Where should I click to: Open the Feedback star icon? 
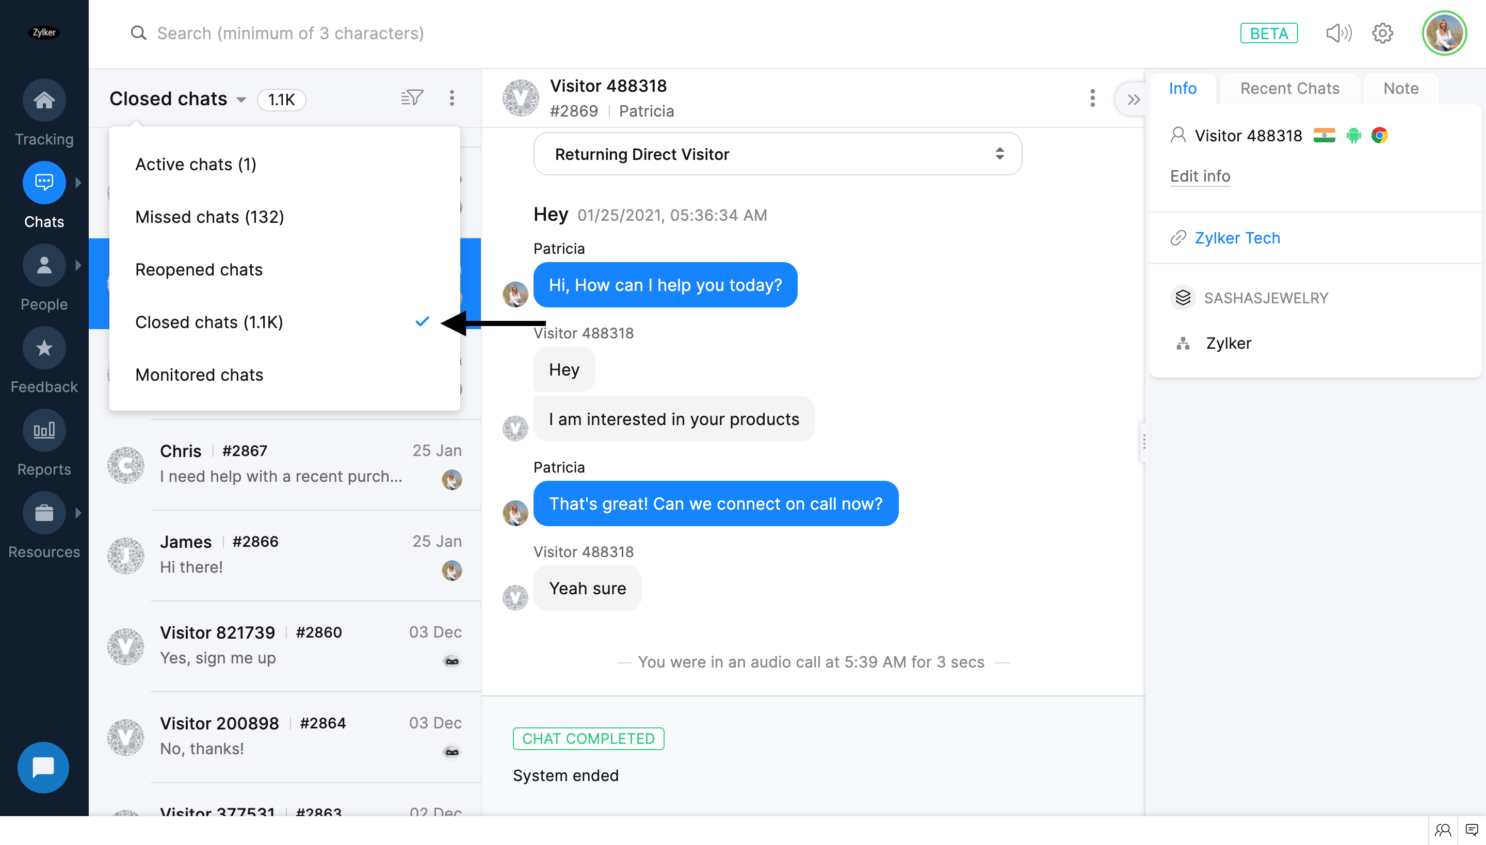tap(44, 348)
